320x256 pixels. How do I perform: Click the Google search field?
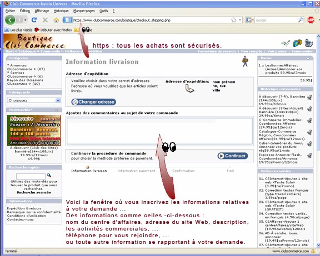point(276,20)
